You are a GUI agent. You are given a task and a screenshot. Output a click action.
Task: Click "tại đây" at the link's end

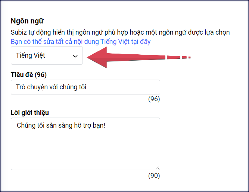click(140, 42)
